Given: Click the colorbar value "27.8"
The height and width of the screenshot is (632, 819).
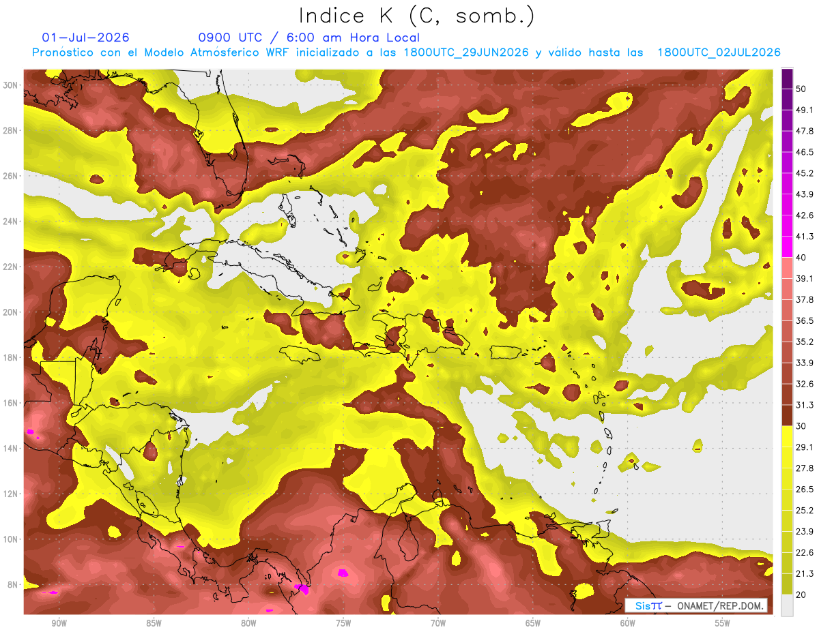Looking at the screenshot, I should point(803,468).
